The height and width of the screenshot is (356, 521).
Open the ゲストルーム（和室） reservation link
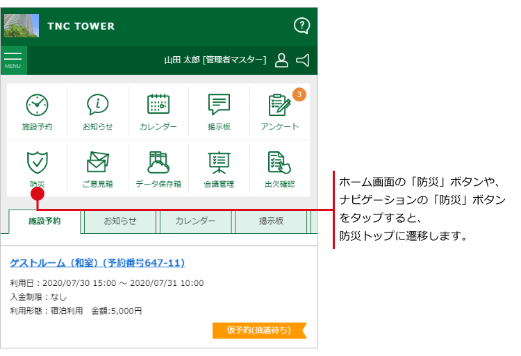point(97,263)
